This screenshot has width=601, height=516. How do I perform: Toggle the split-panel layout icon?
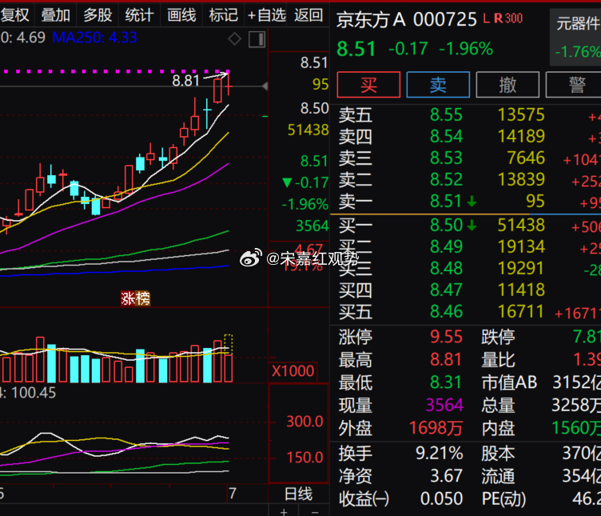tap(257, 39)
